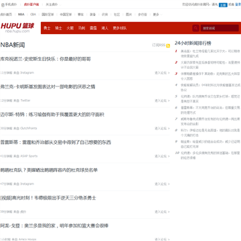The width and height of the screenshot is (241, 241).
Task: Click the ClutchPoints source text
Action: [29, 129]
